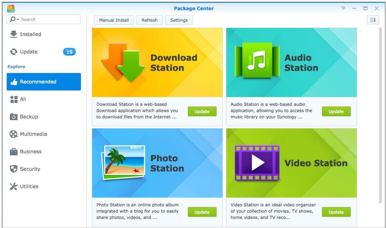Screen dimensions: 386x228
Task: Click the vertical scrollbar of package list
Action: (380, 115)
